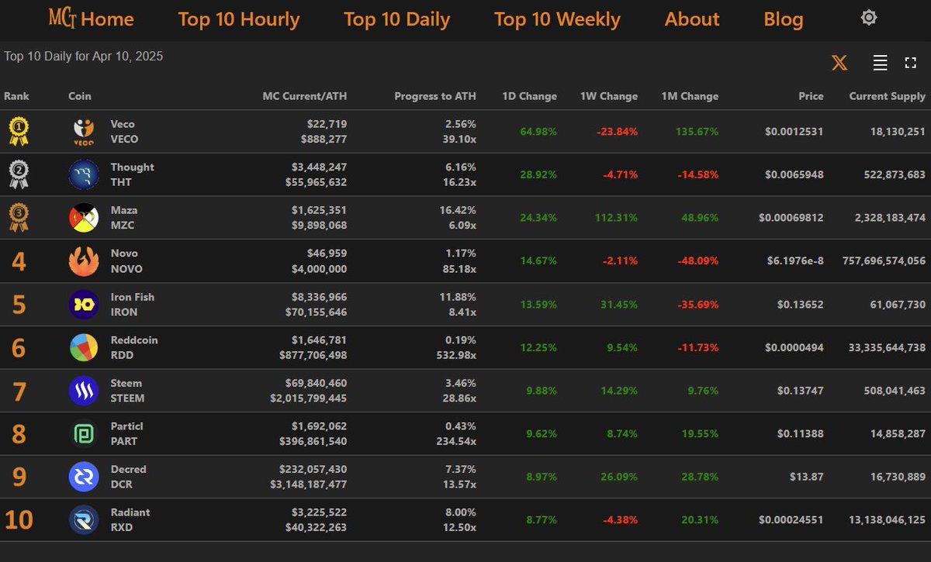Open the Maza coin name link
The height and width of the screenshot is (562, 931).
point(124,210)
